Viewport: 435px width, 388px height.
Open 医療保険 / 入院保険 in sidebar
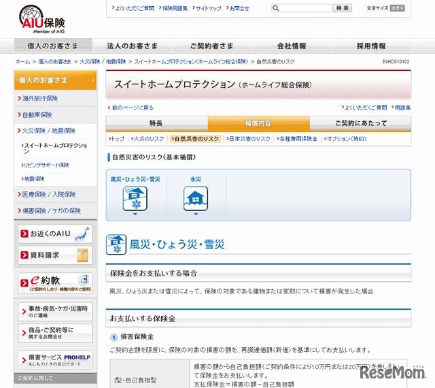[55, 195]
